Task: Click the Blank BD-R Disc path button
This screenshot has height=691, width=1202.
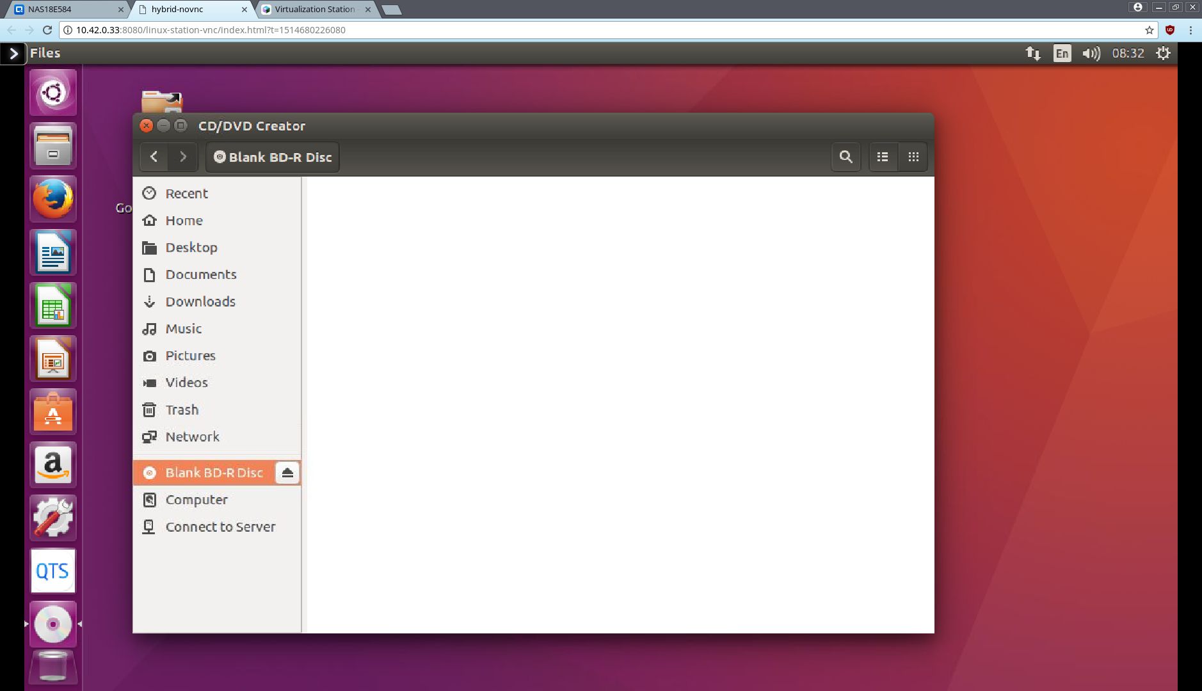Action: [x=273, y=157]
